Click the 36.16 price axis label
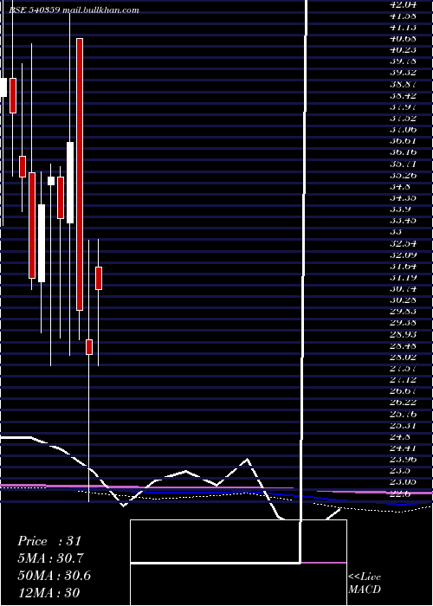 [x=404, y=152]
